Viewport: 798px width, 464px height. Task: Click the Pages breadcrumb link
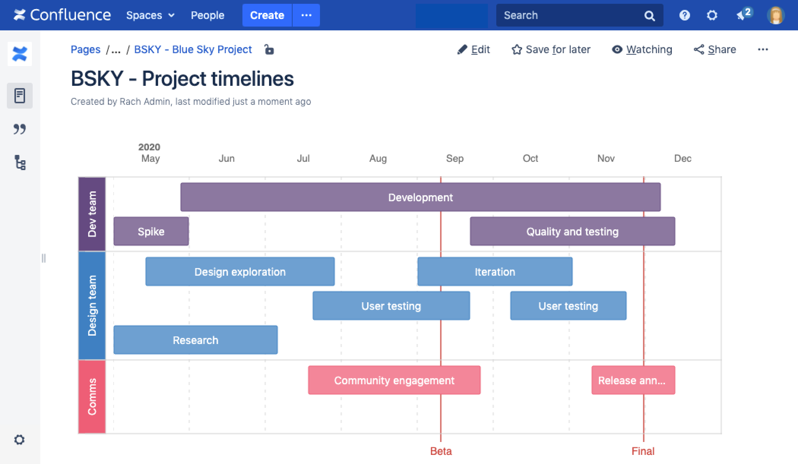point(85,50)
